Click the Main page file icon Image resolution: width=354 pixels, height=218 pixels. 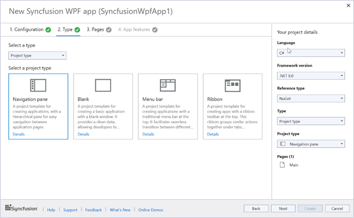tap(282, 165)
